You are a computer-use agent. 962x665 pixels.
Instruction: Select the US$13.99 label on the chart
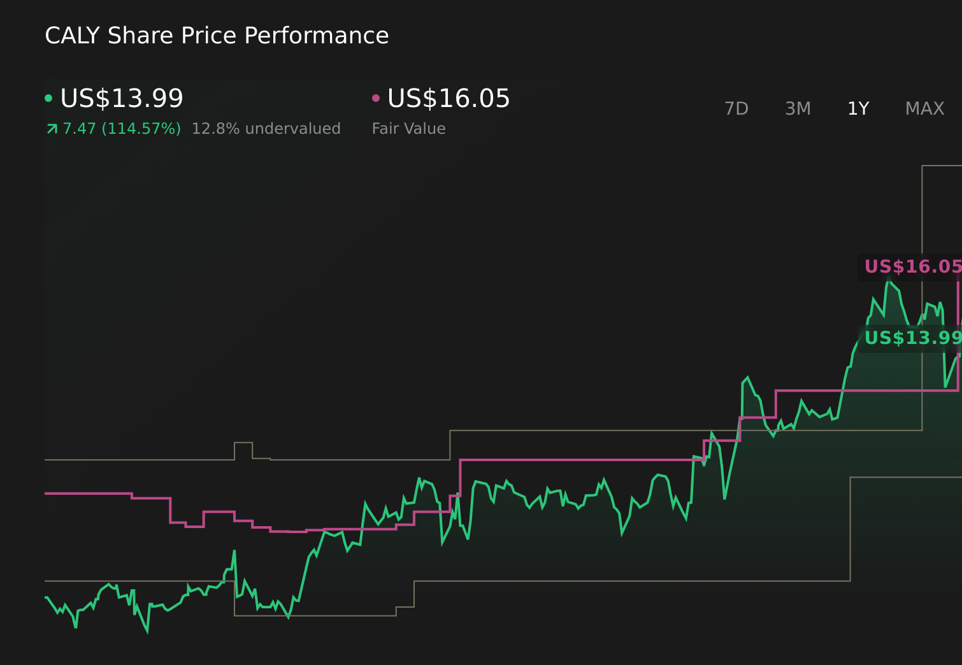click(912, 338)
